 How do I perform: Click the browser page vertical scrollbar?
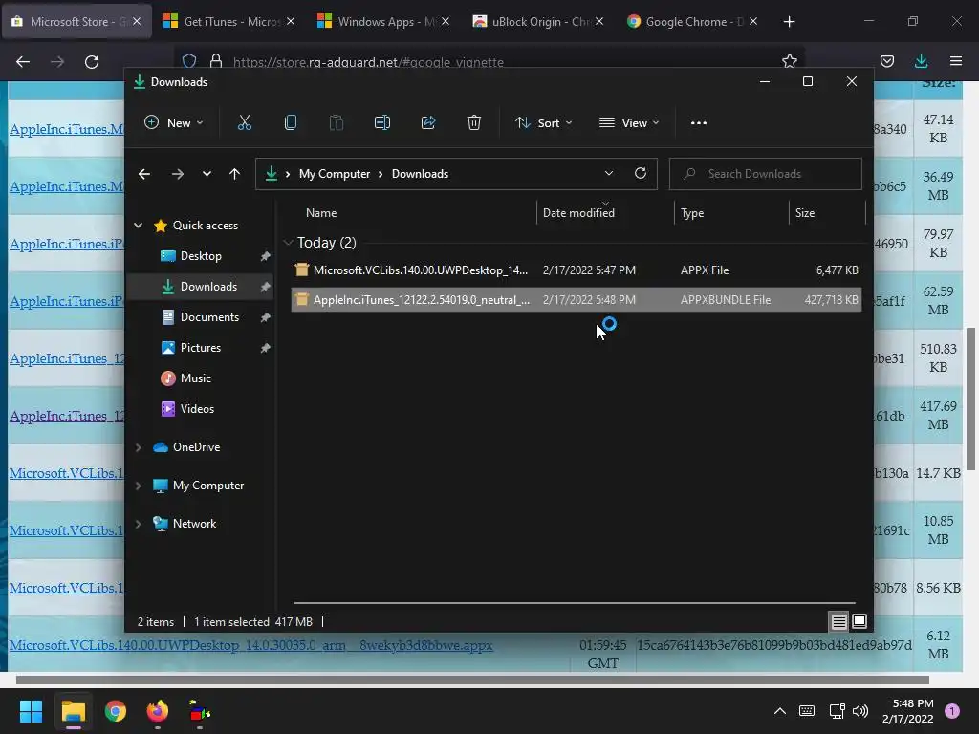point(970,399)
